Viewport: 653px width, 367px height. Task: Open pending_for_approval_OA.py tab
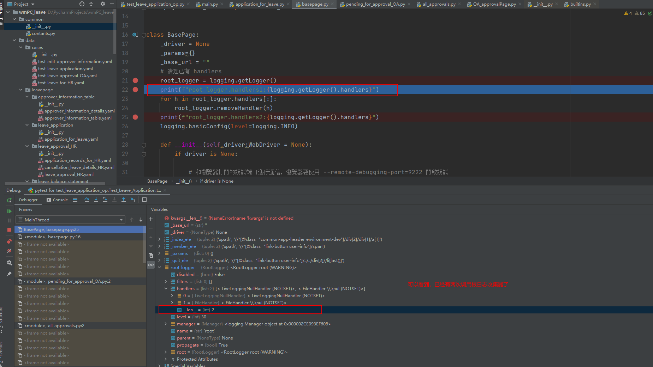(375, 4)
